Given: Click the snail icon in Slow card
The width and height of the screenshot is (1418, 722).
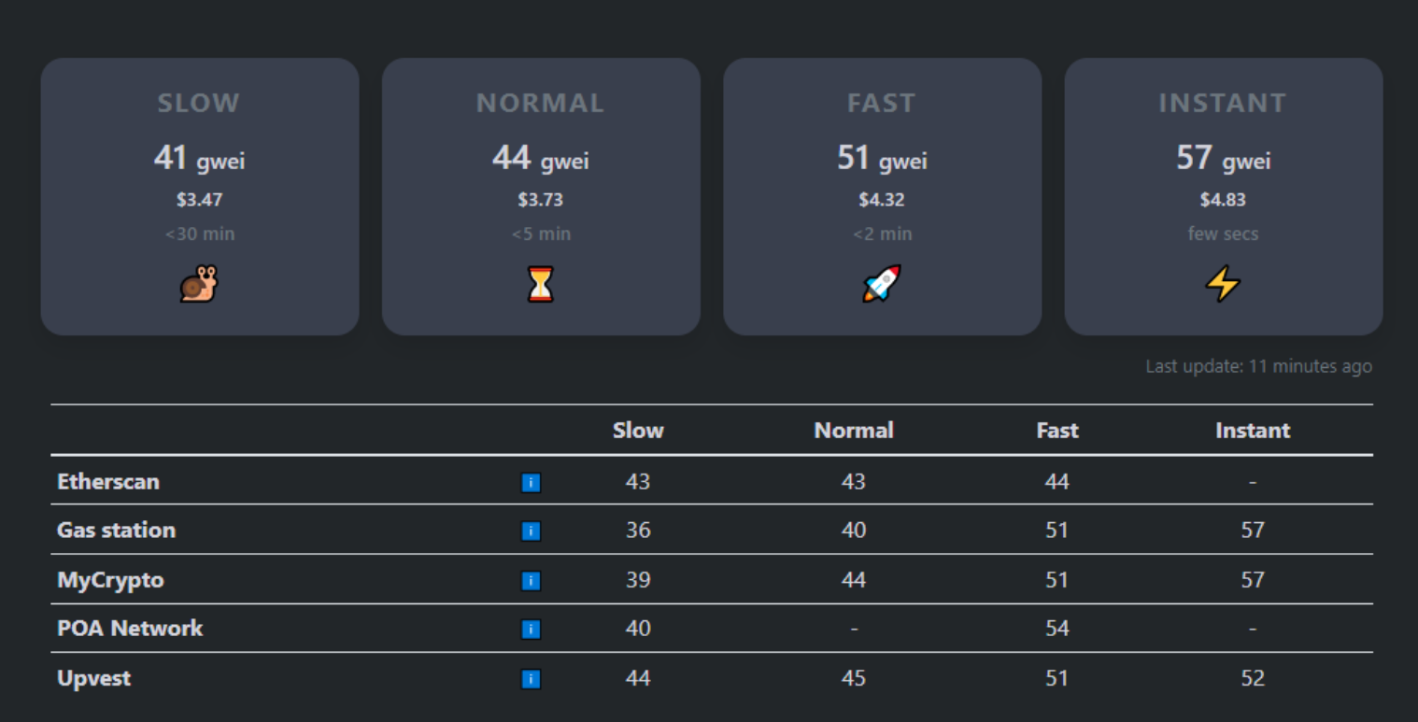Looking at the screenshot, I should click(199, 284).
